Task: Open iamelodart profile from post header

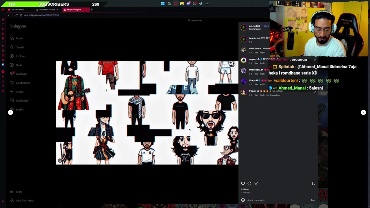Action: click(x=254, y=26)
